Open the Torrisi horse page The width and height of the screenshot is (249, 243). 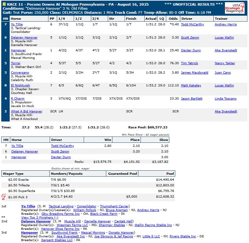tap(16, 63)
